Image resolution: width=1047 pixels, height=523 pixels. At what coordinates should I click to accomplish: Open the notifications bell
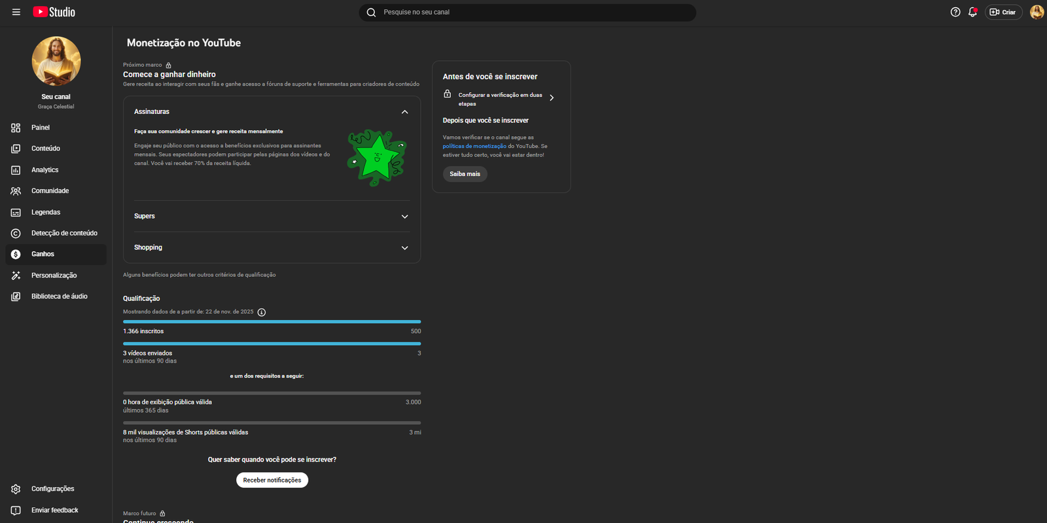pos(972,12)
